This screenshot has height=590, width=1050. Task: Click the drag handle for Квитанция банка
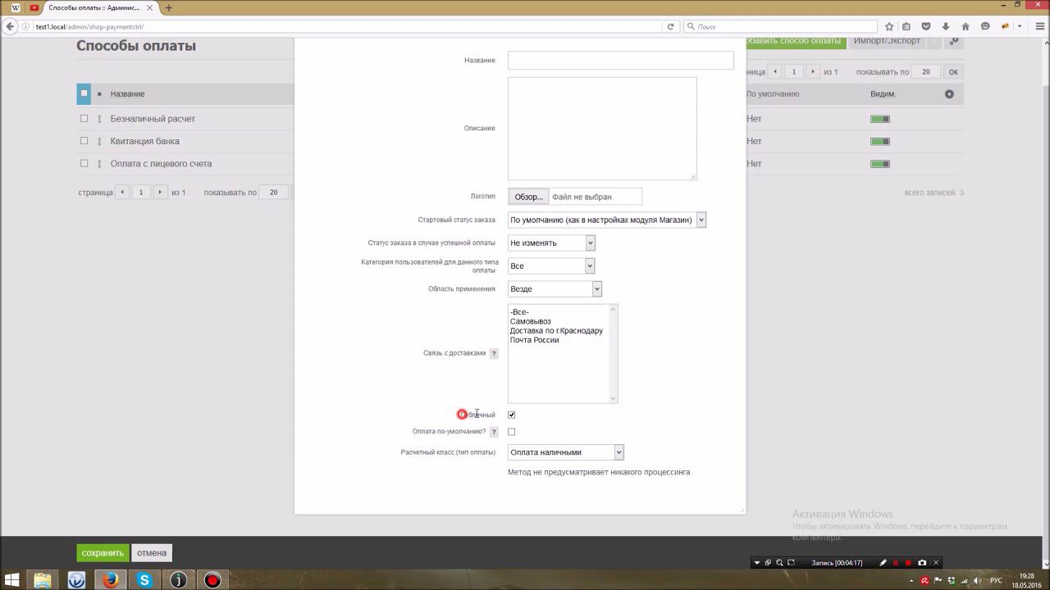coord(99,141)
